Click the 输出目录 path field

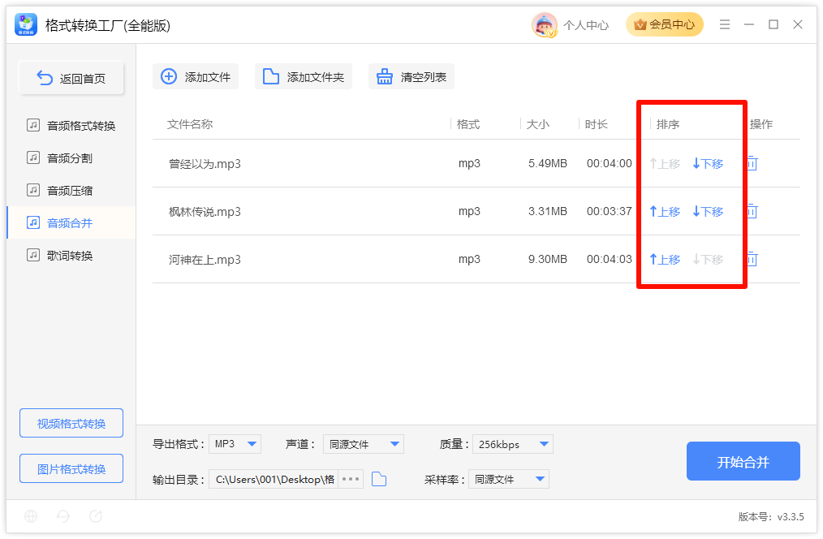274,479
